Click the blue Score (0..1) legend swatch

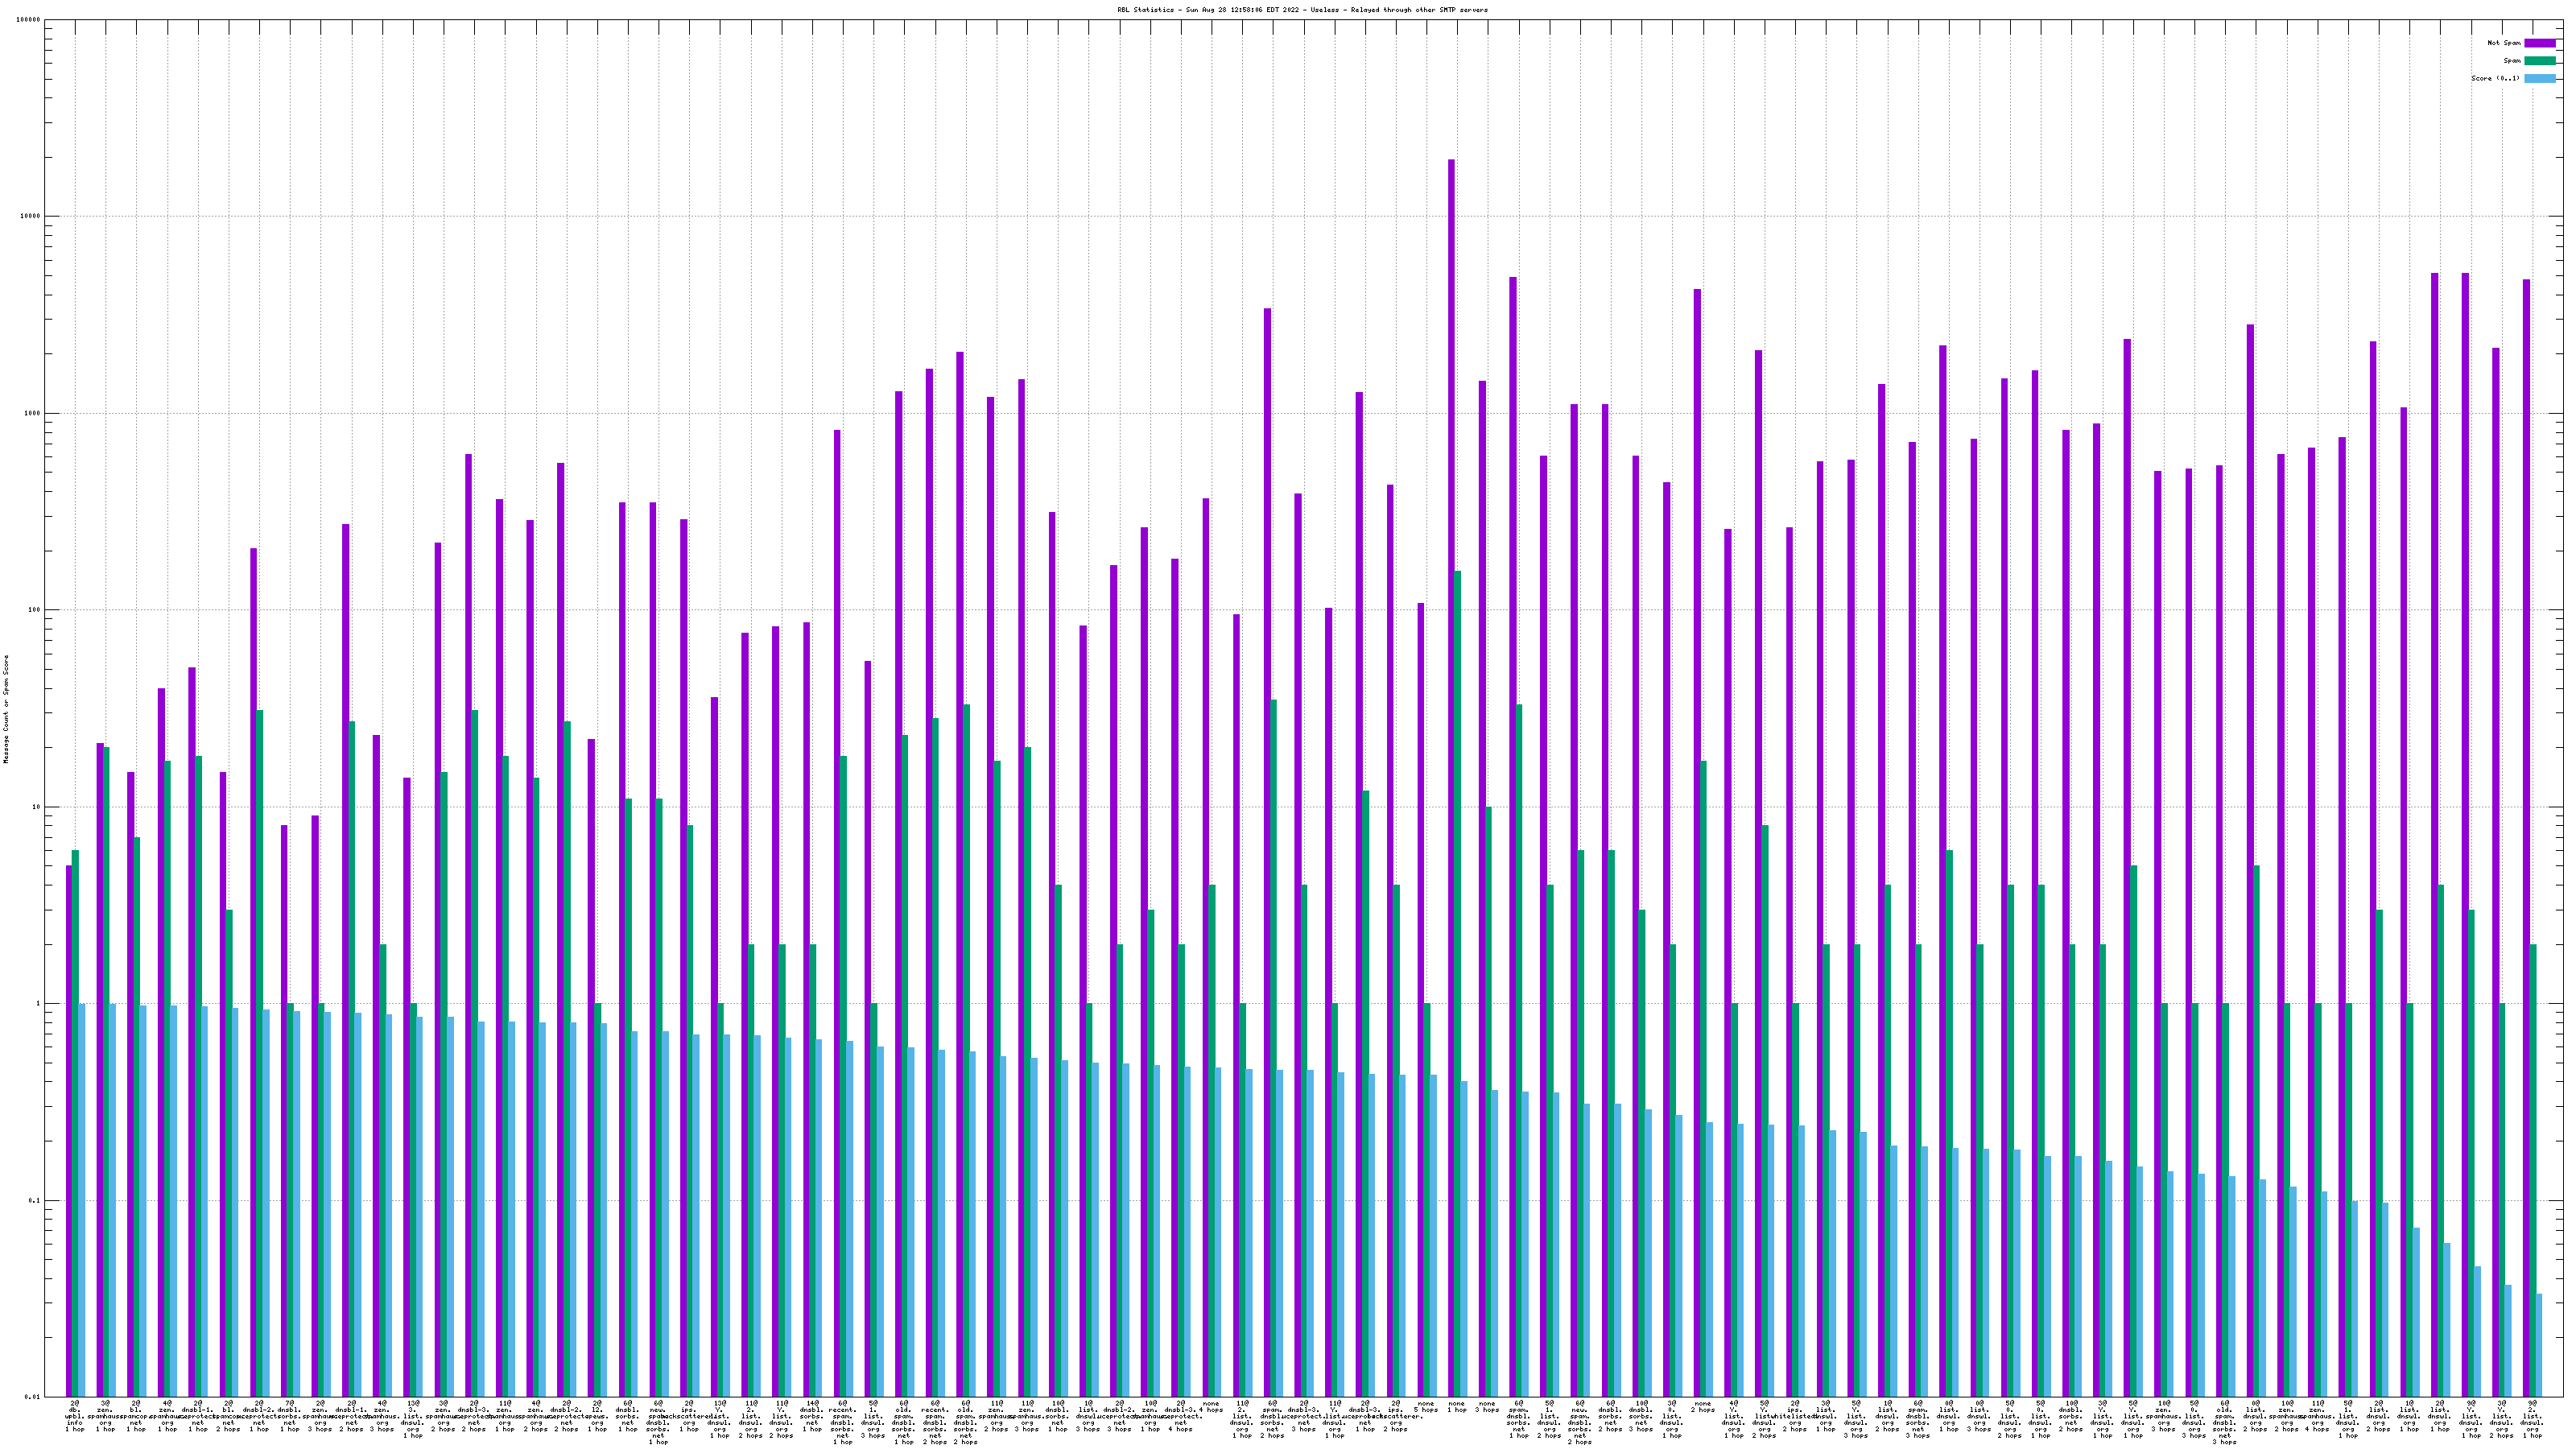(x=2540, y=78)
